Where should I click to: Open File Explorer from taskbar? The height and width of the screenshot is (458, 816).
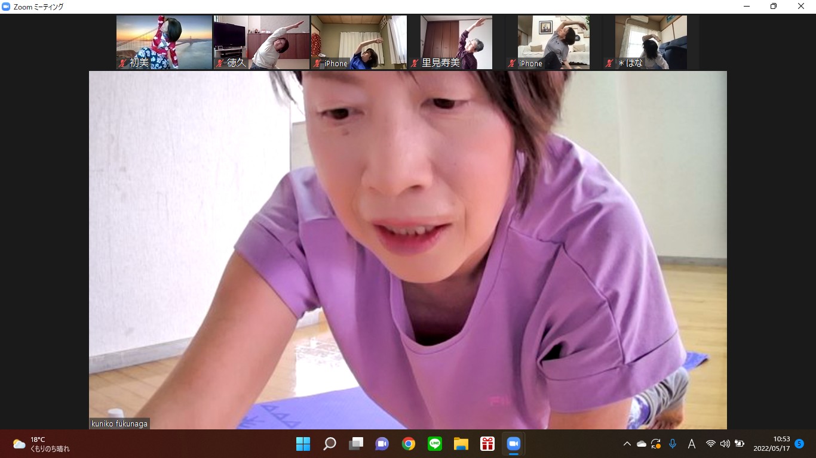tap(461, 444)
